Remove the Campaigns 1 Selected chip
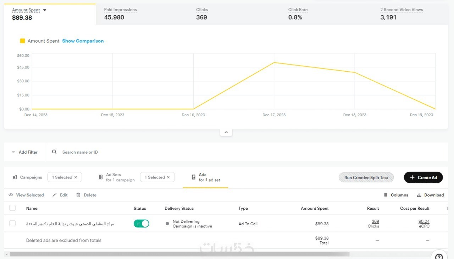The width and height of the screenshot is (454, 259). (x=76, y=177)
